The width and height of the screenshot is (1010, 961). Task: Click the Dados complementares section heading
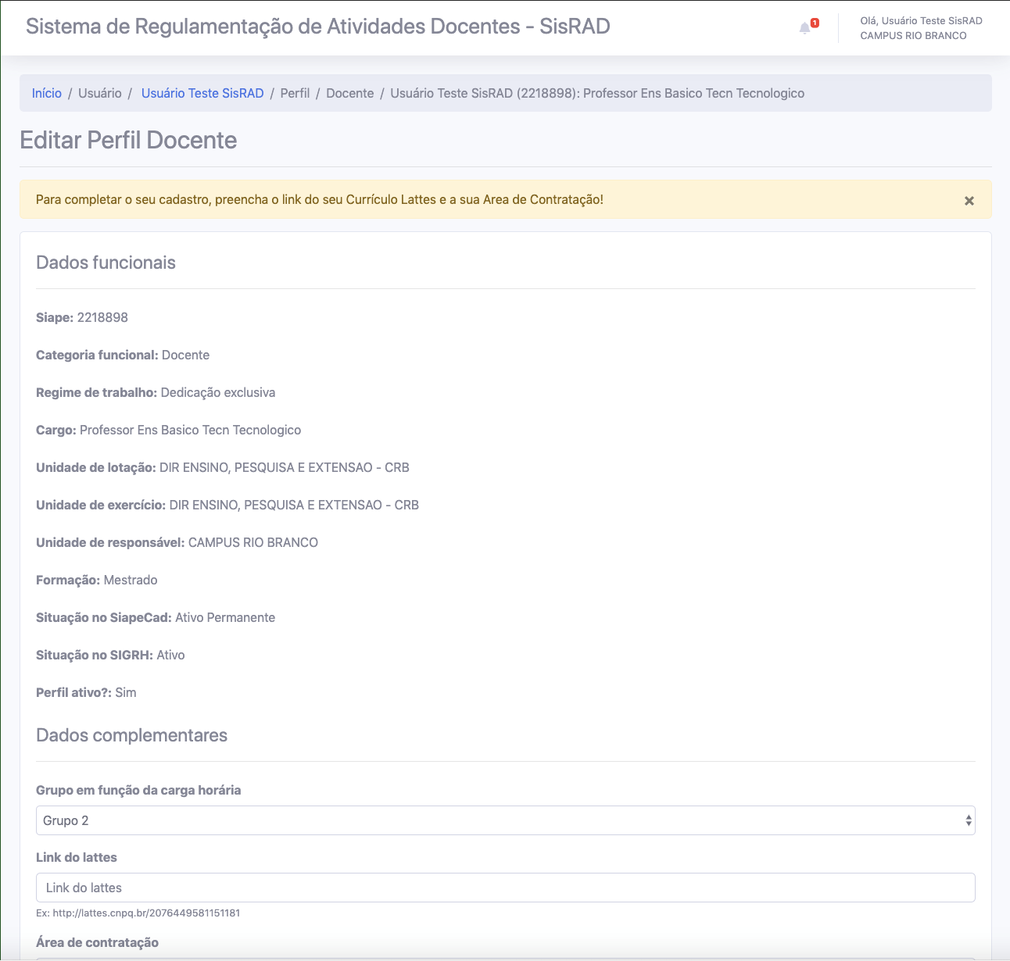pos(131,735)
